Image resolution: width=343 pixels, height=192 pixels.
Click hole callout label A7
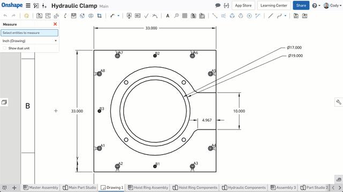point(121,53)
